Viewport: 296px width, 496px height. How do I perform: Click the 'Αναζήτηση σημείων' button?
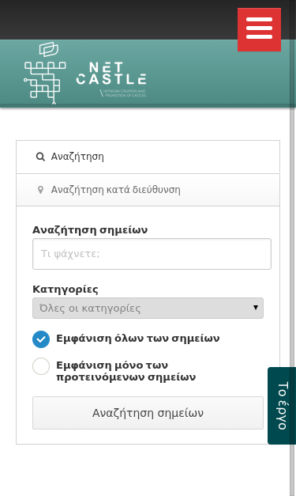148,413
